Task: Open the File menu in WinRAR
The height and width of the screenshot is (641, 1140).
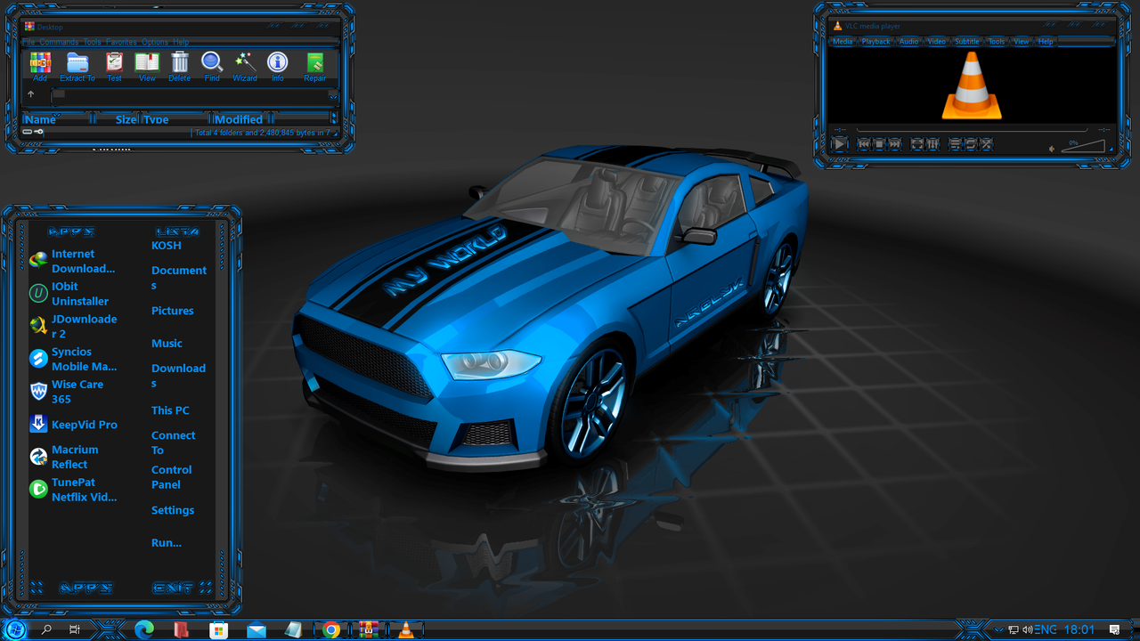Action: 28,42
